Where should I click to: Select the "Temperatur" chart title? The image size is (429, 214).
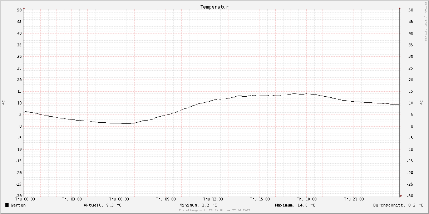point(214,7)
